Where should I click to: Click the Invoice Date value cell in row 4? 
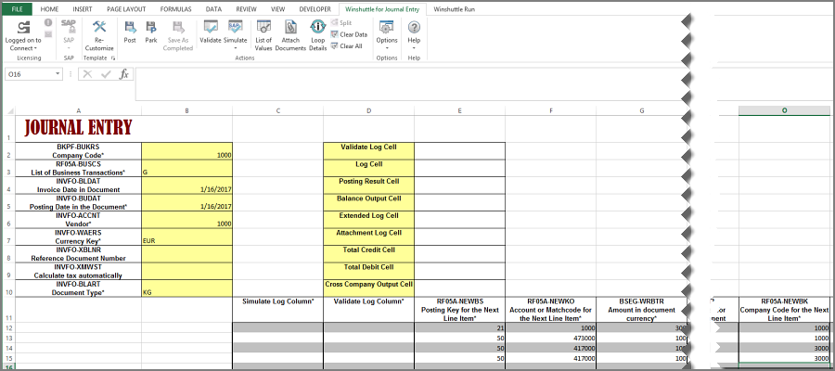(x=186, y=185)
